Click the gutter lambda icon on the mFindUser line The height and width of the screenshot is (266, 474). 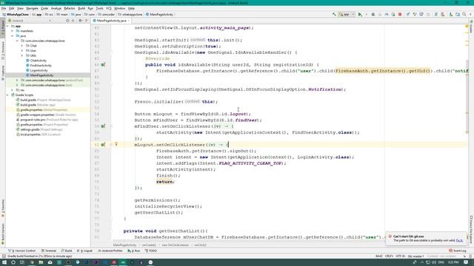[x=103, y=126]
